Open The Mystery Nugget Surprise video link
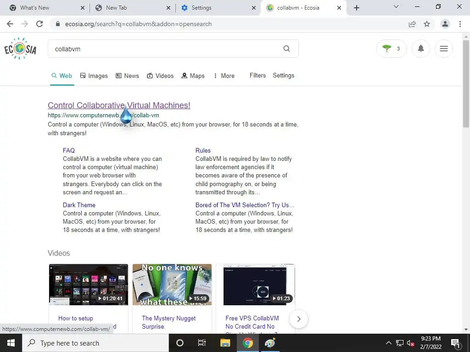The height and width of the screenshot is (352, 470). [168, 322]
